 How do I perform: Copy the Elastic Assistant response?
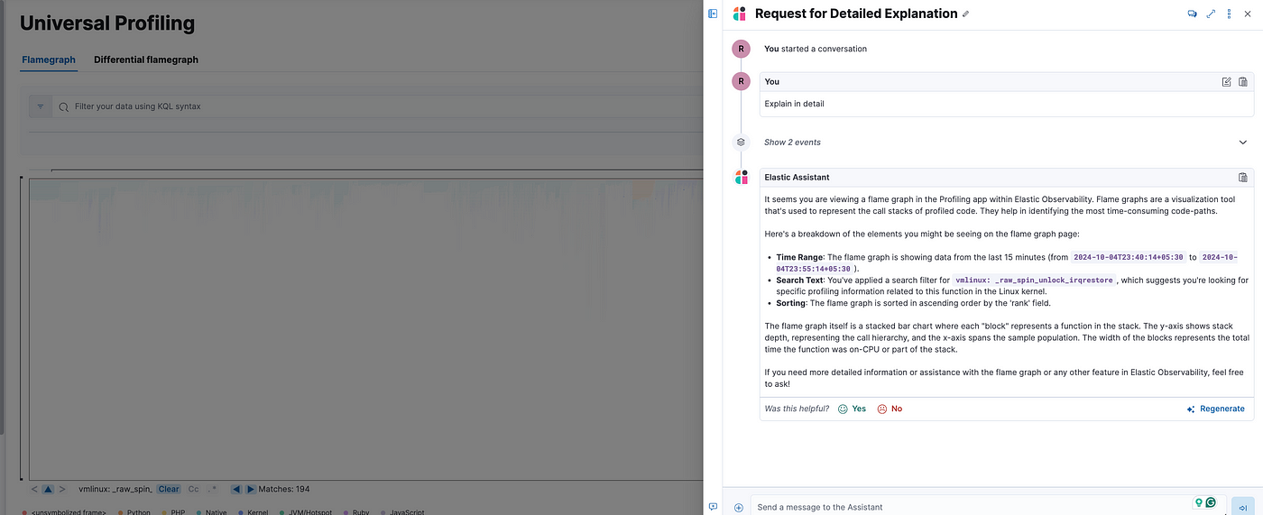click(x=1242, y=178)
